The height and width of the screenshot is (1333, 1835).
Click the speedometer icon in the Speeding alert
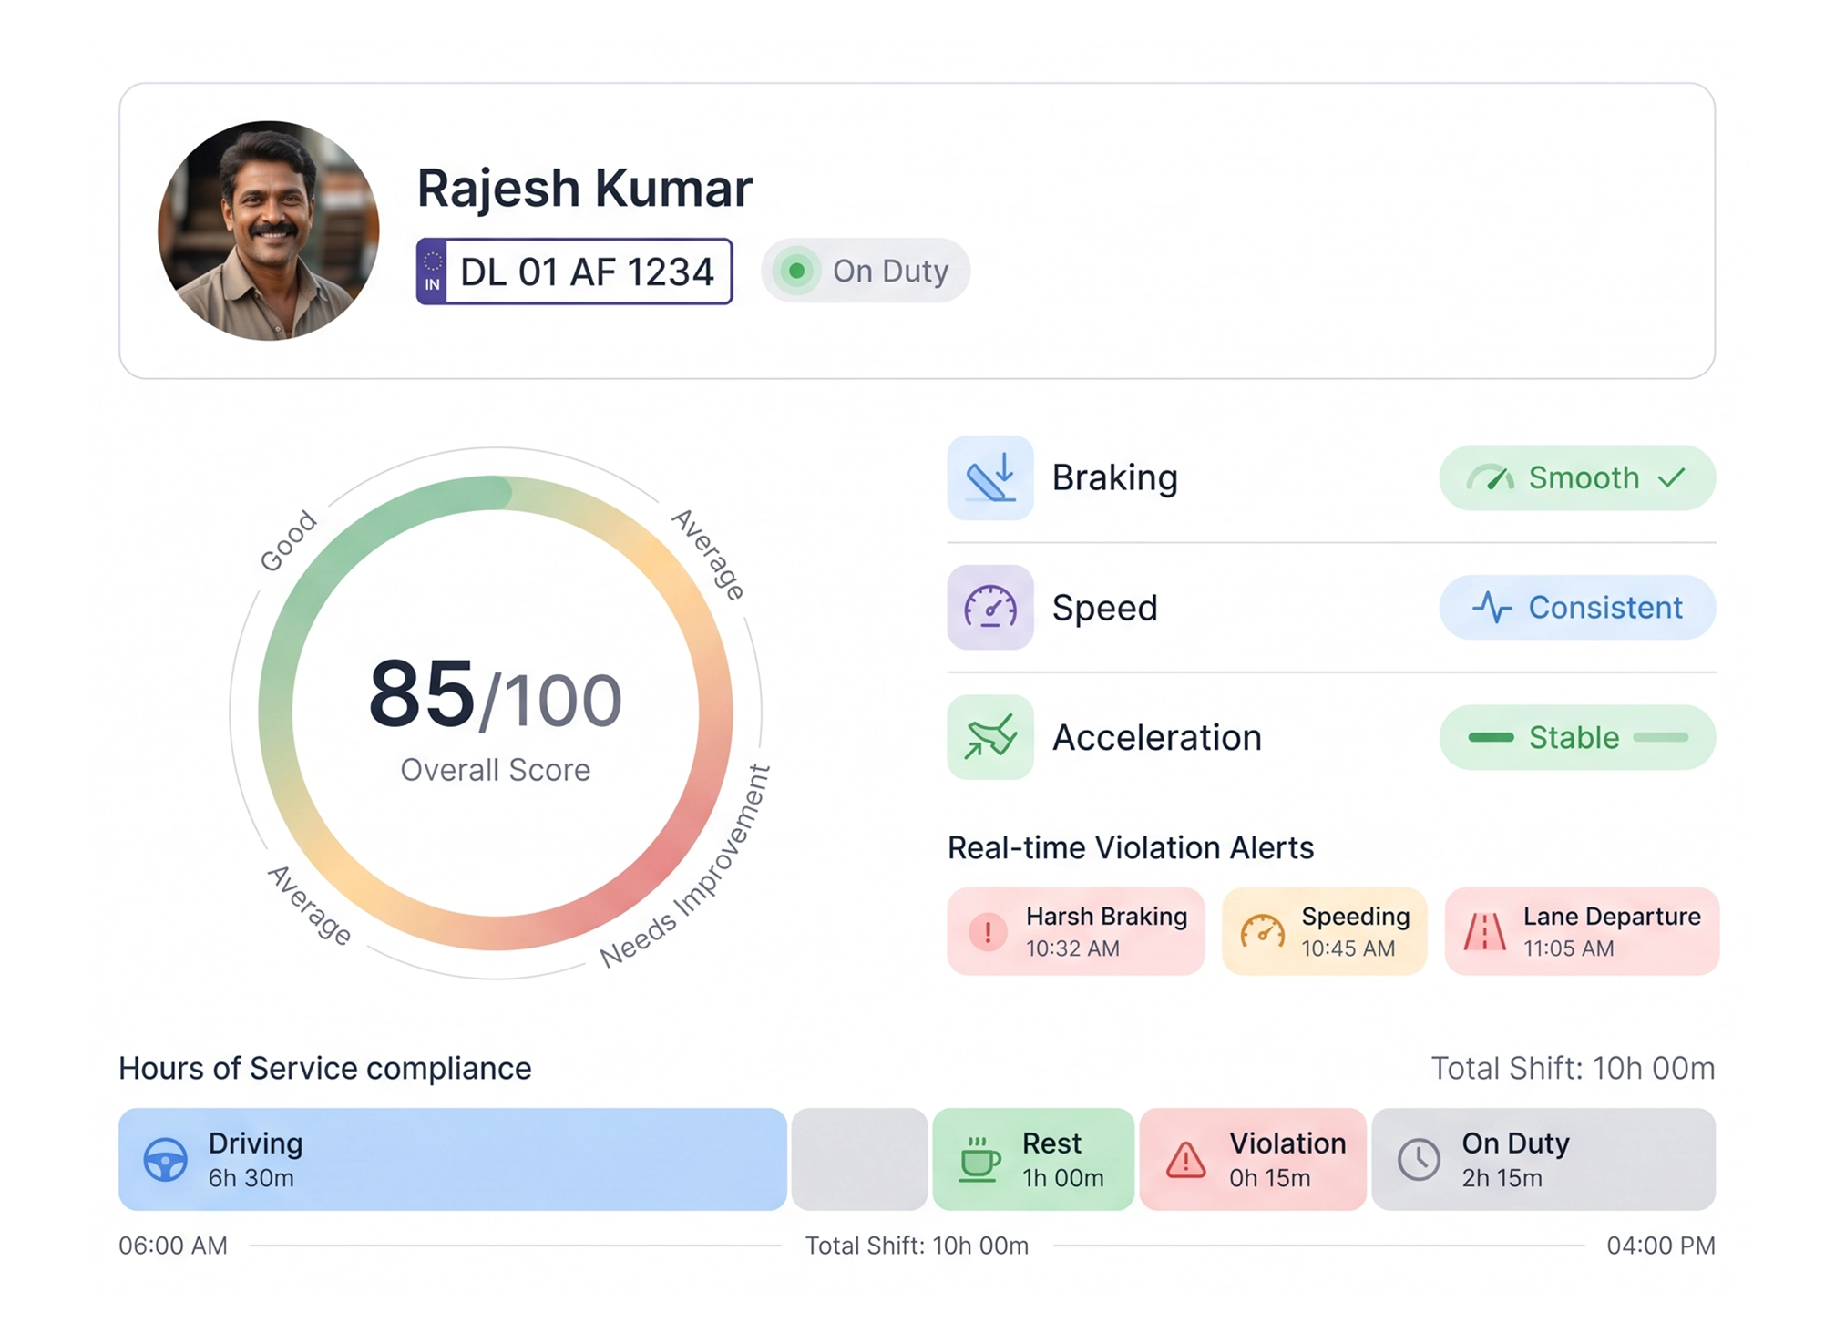tap(1263, 931)
